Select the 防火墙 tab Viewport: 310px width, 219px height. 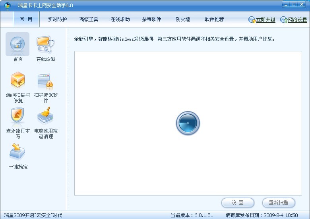(x=183, y=20)
